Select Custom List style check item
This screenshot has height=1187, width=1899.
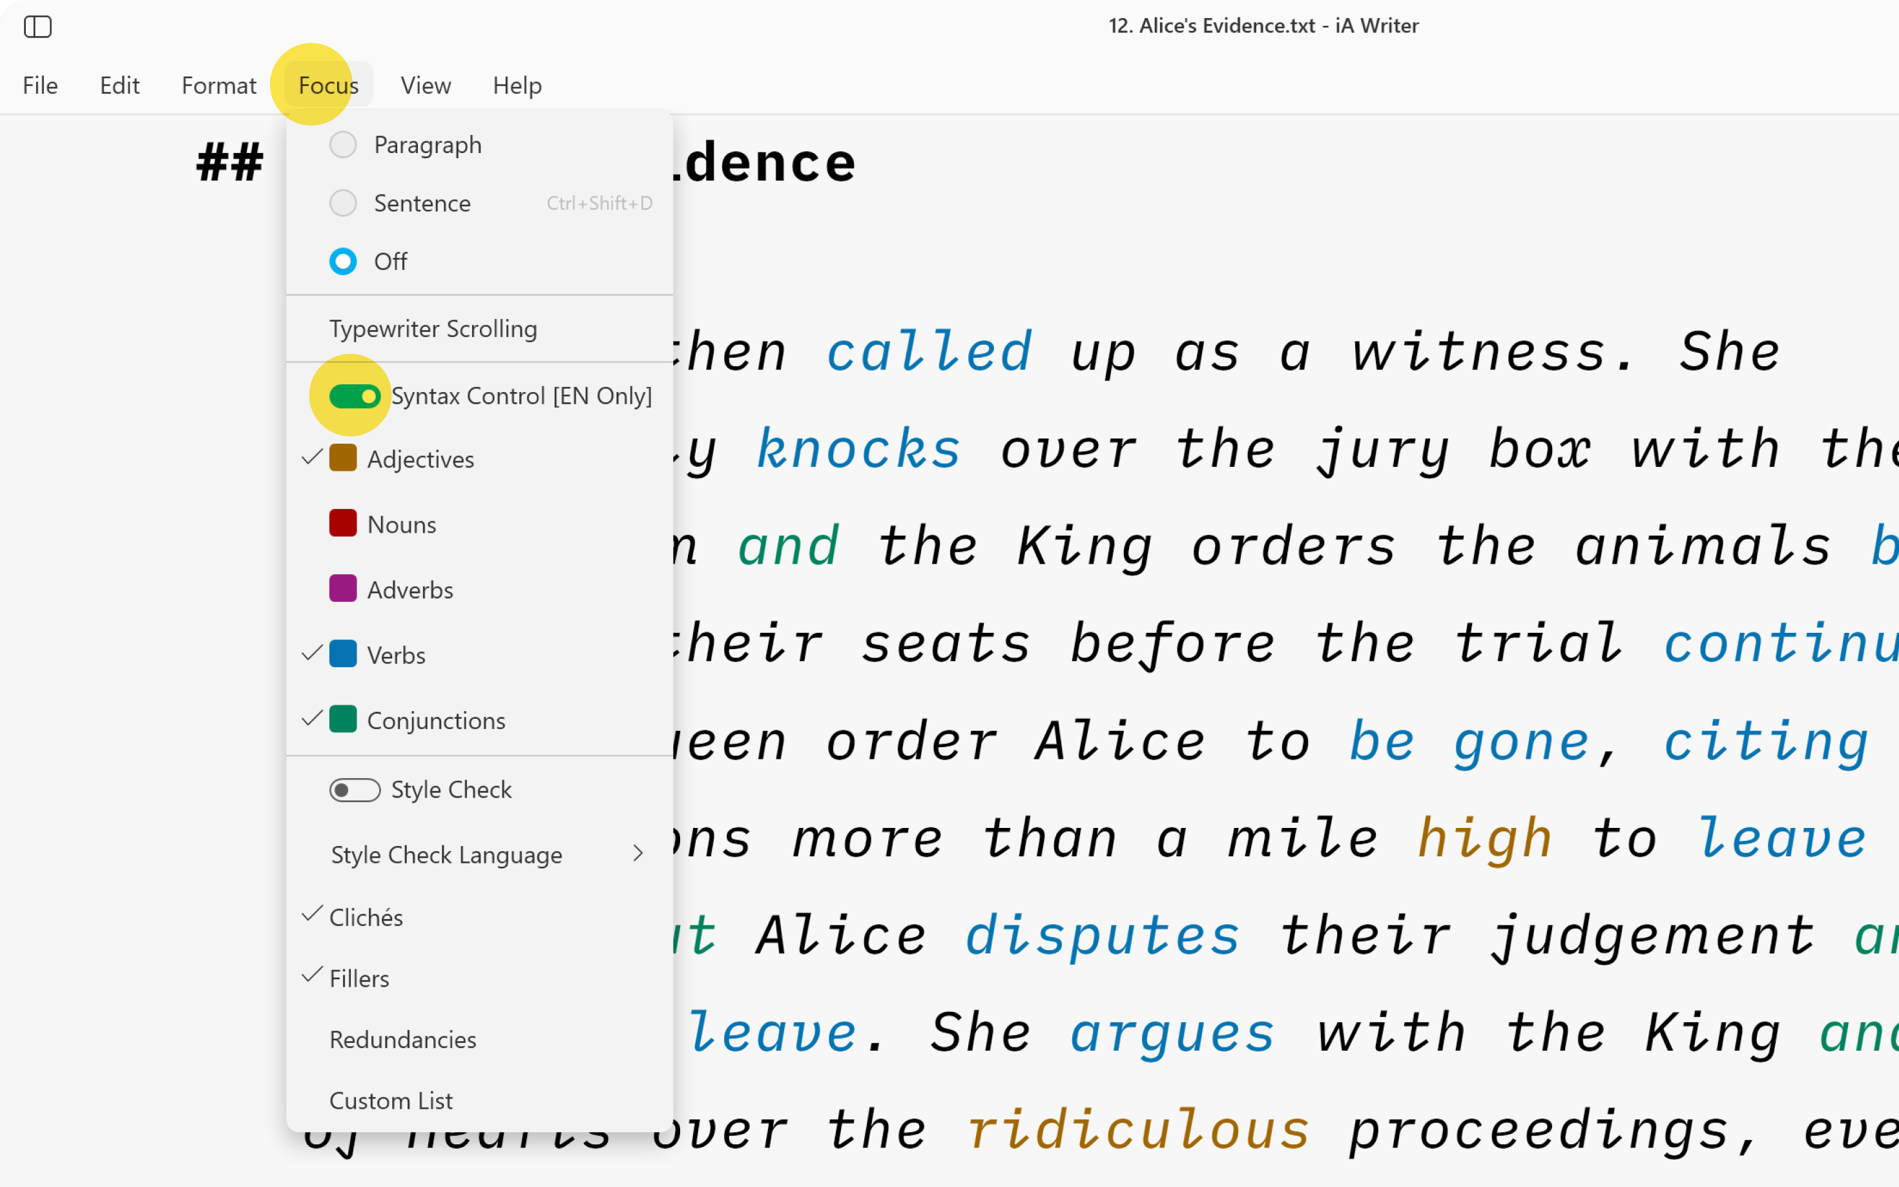pyautogui.click(x=392, y=1099)
